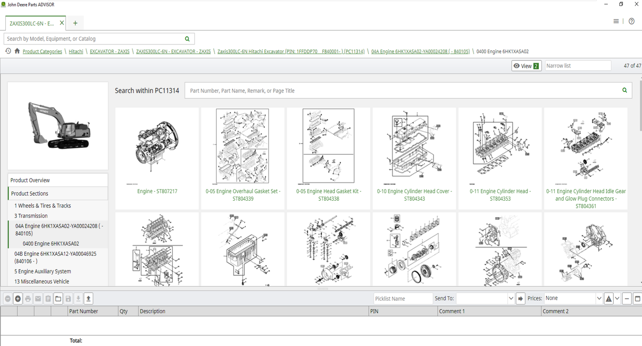Click the PIN column header
Screen dimensions: 642x346
(x=403, y=311)
